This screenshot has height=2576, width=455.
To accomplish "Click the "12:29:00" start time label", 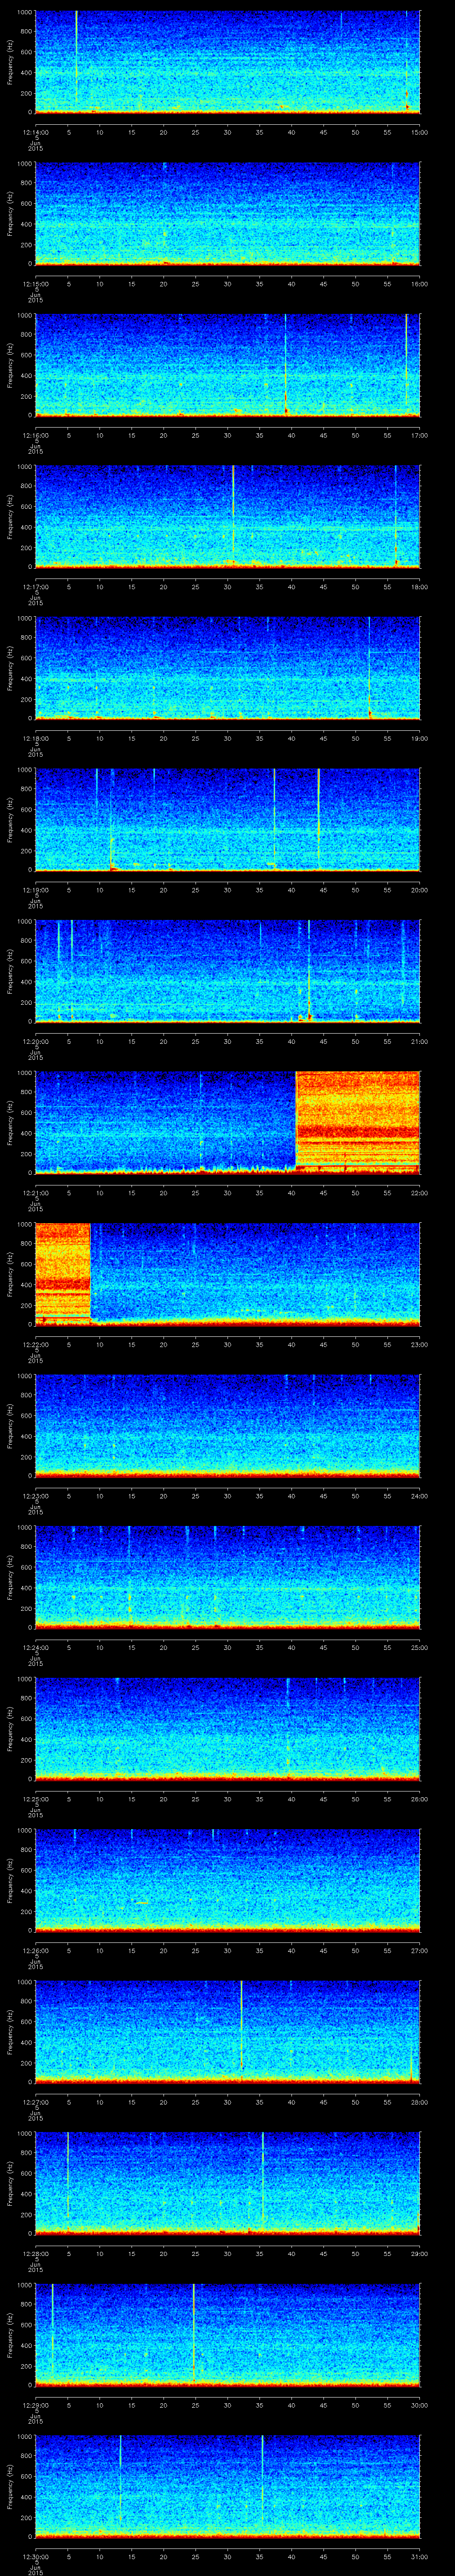I will [x=36, y=2404].
